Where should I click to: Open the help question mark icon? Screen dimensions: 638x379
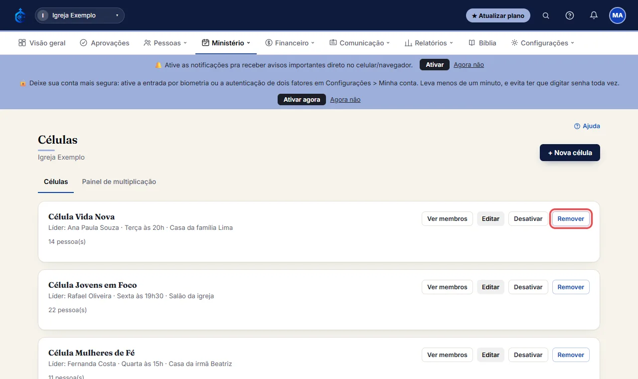[x=570, y=15]
